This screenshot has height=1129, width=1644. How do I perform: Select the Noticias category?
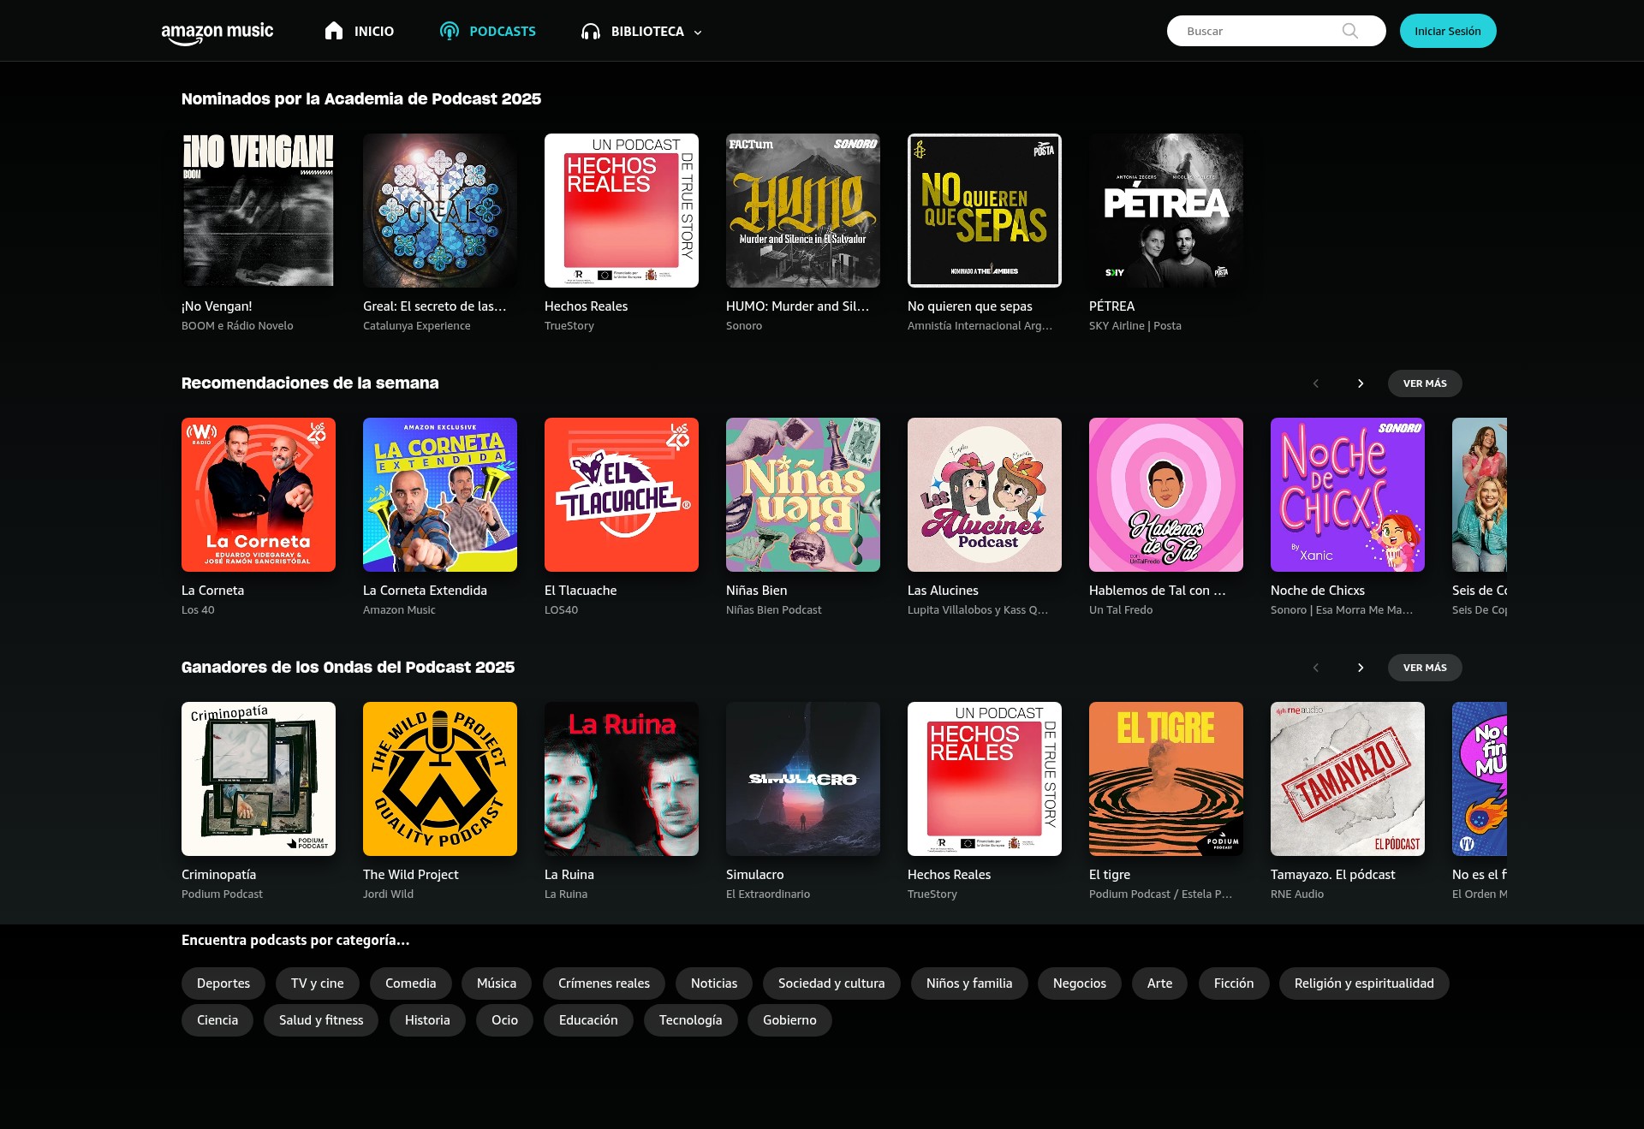tap(714, 983)
